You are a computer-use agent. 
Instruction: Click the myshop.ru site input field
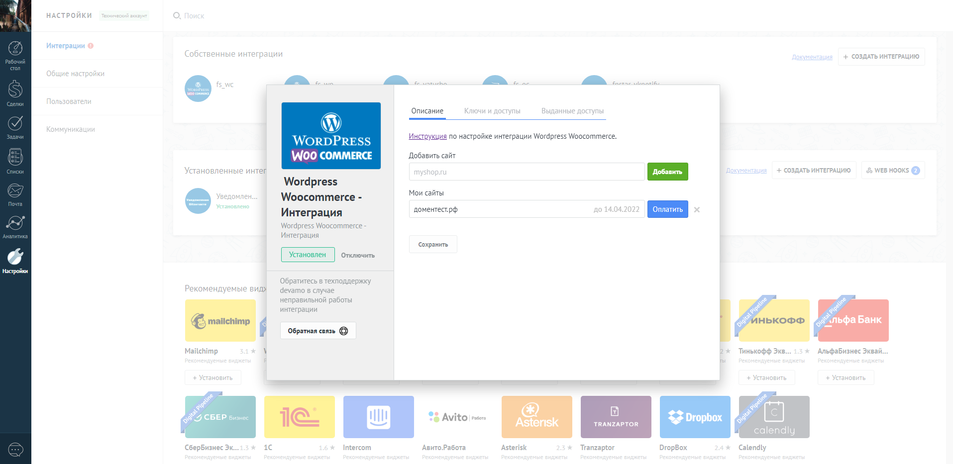527,172
